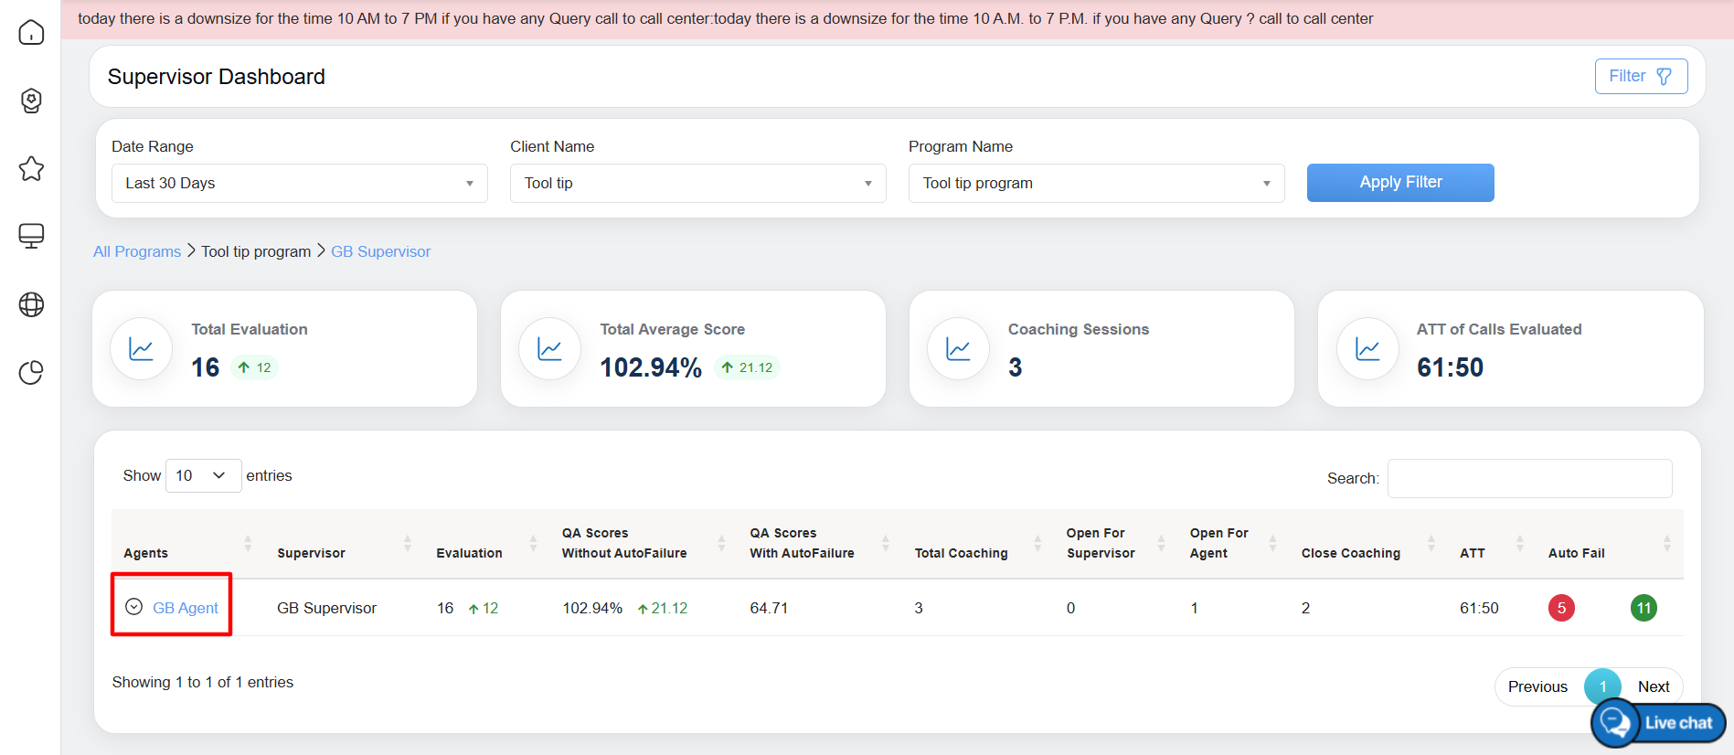Open the Date Range dropdown
Viewport: 1734px width, 755px height.
point(299,183)
